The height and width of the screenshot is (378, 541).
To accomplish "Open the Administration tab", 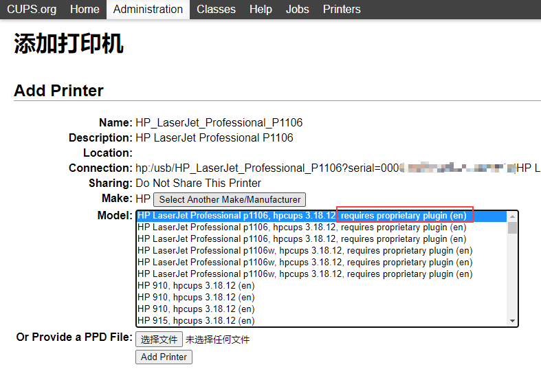I will point(148,10).
